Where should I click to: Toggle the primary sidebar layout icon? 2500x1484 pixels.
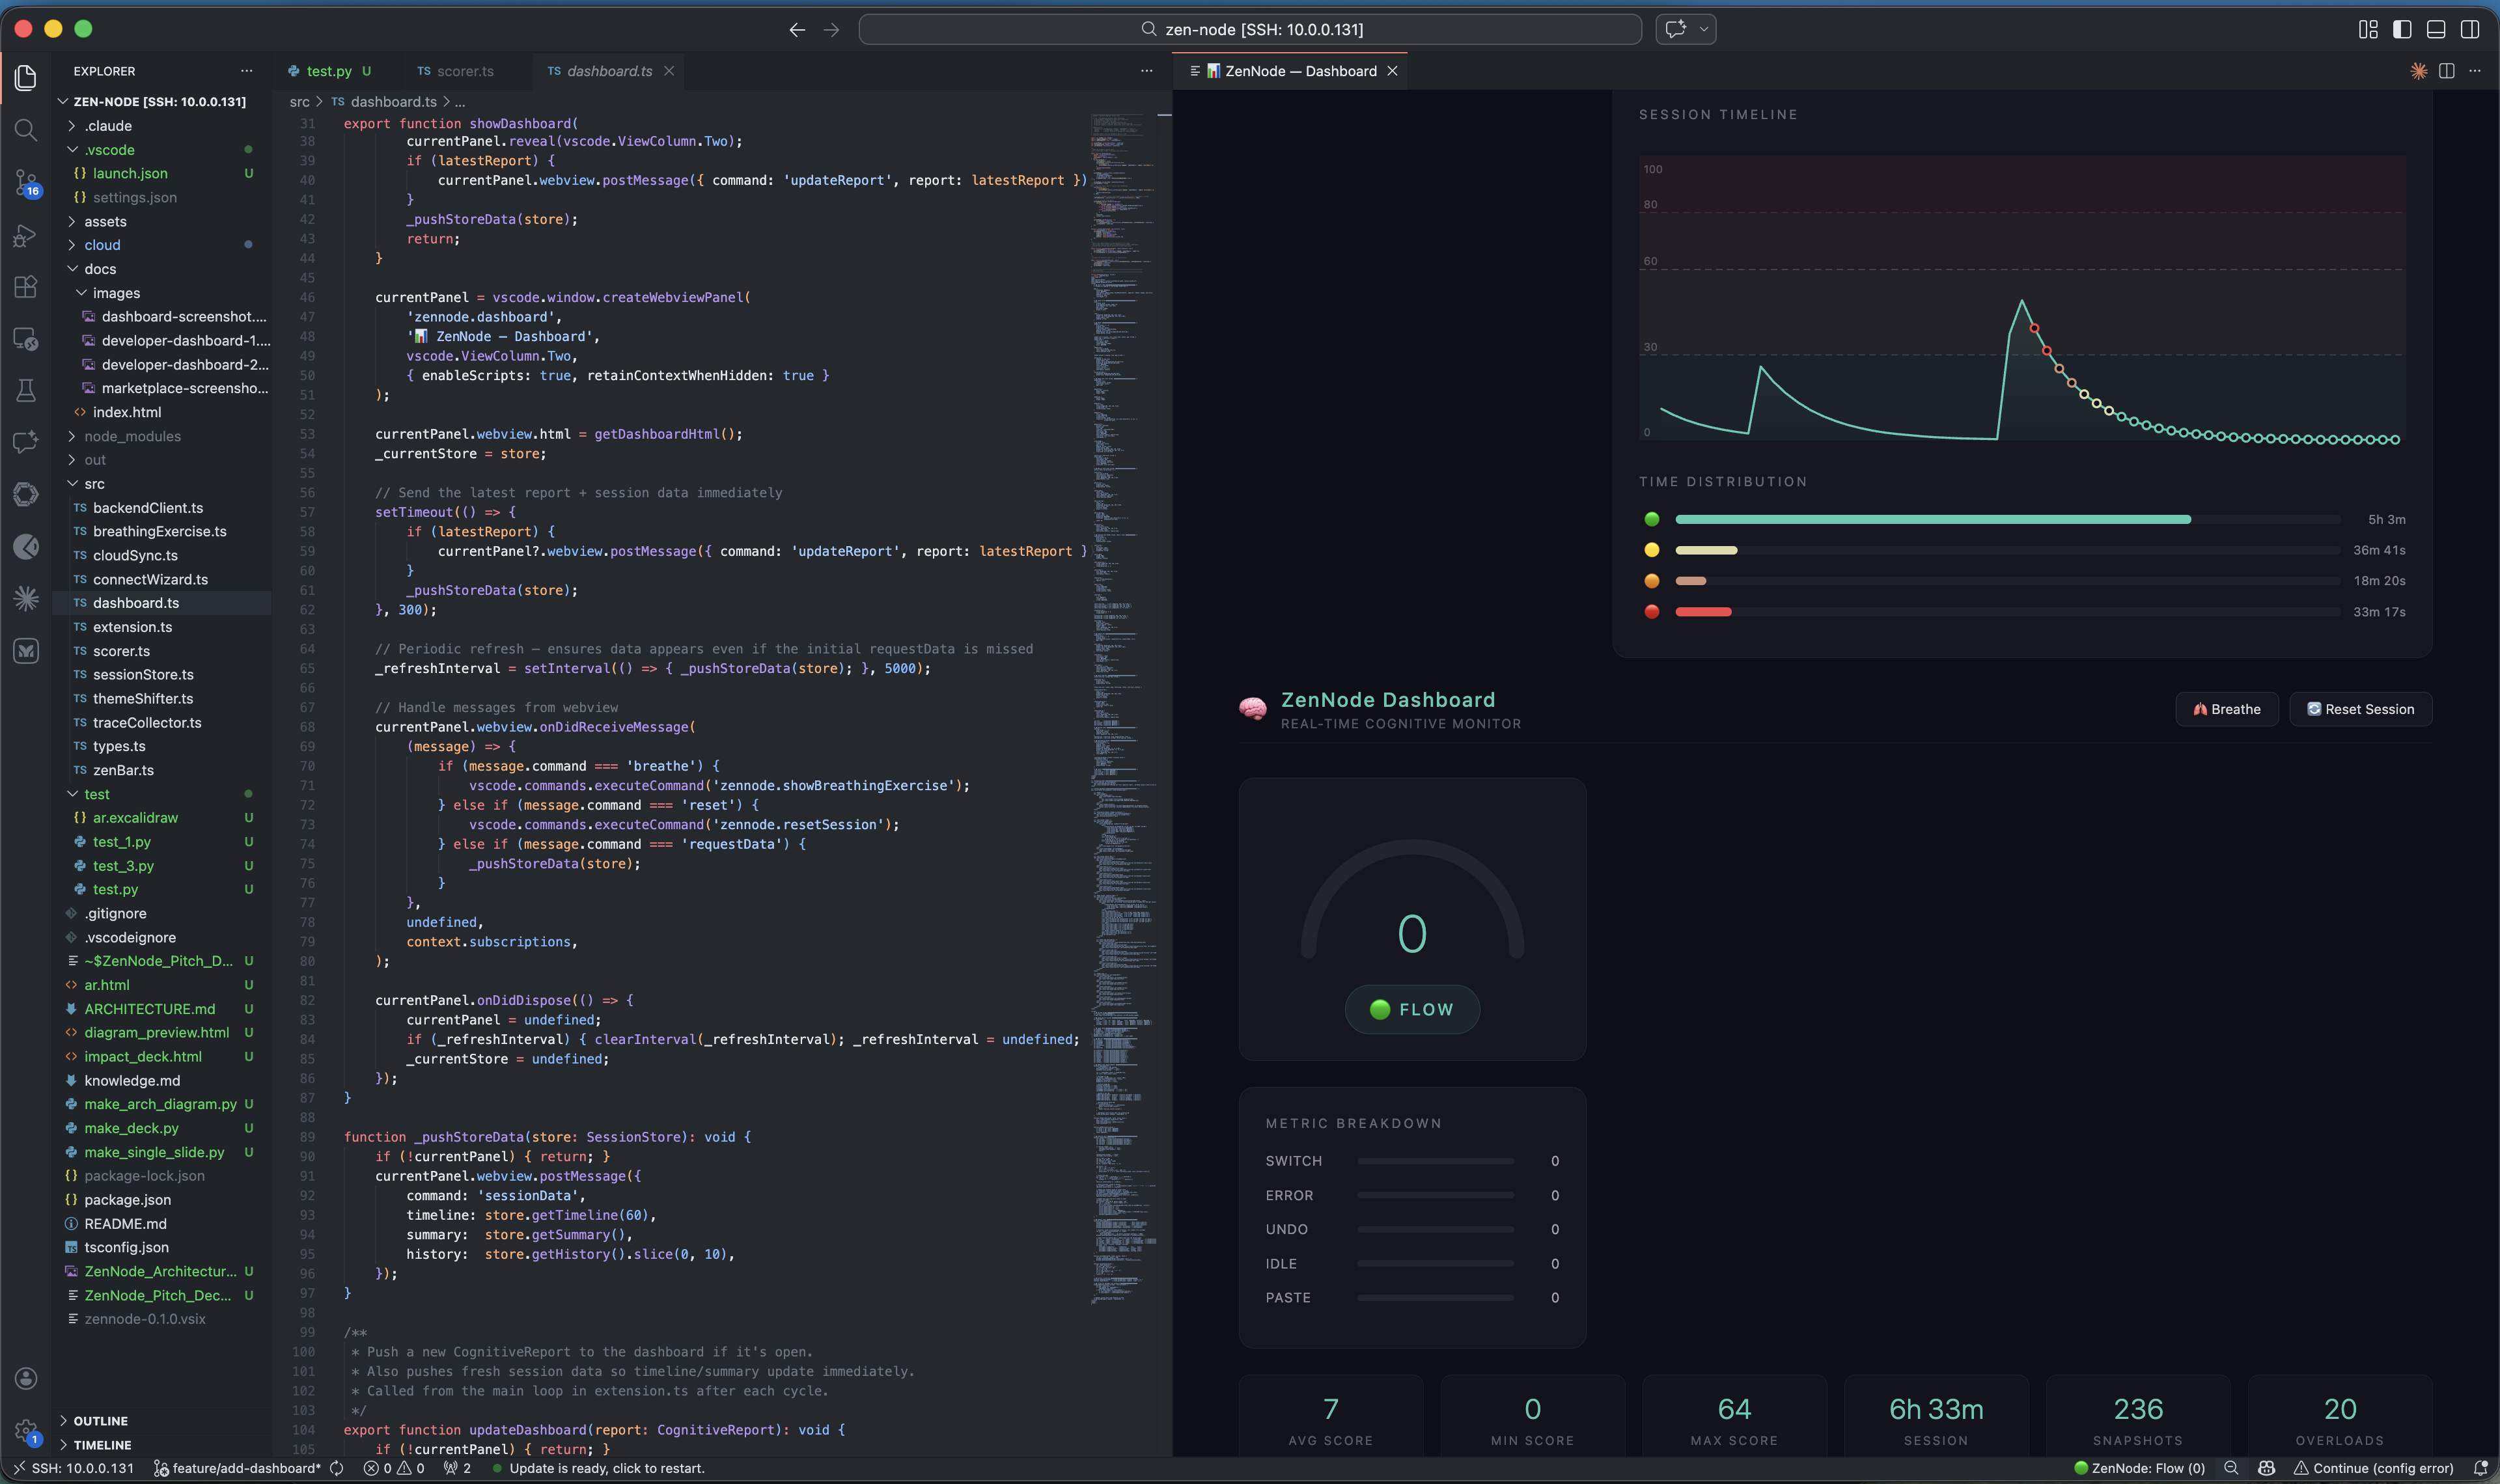(x=2402, y=29)
